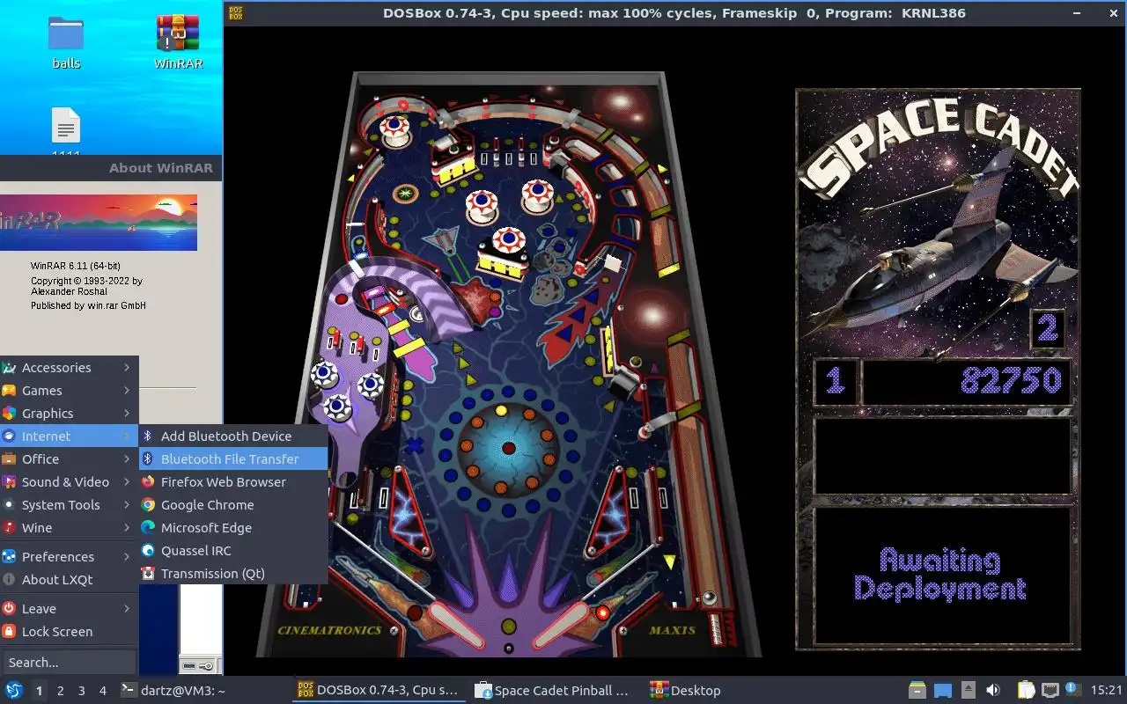1127x704 pixels.
Task: Activate Space Cadet Pinball taskbar button
Action: click(x=555, y=691)
